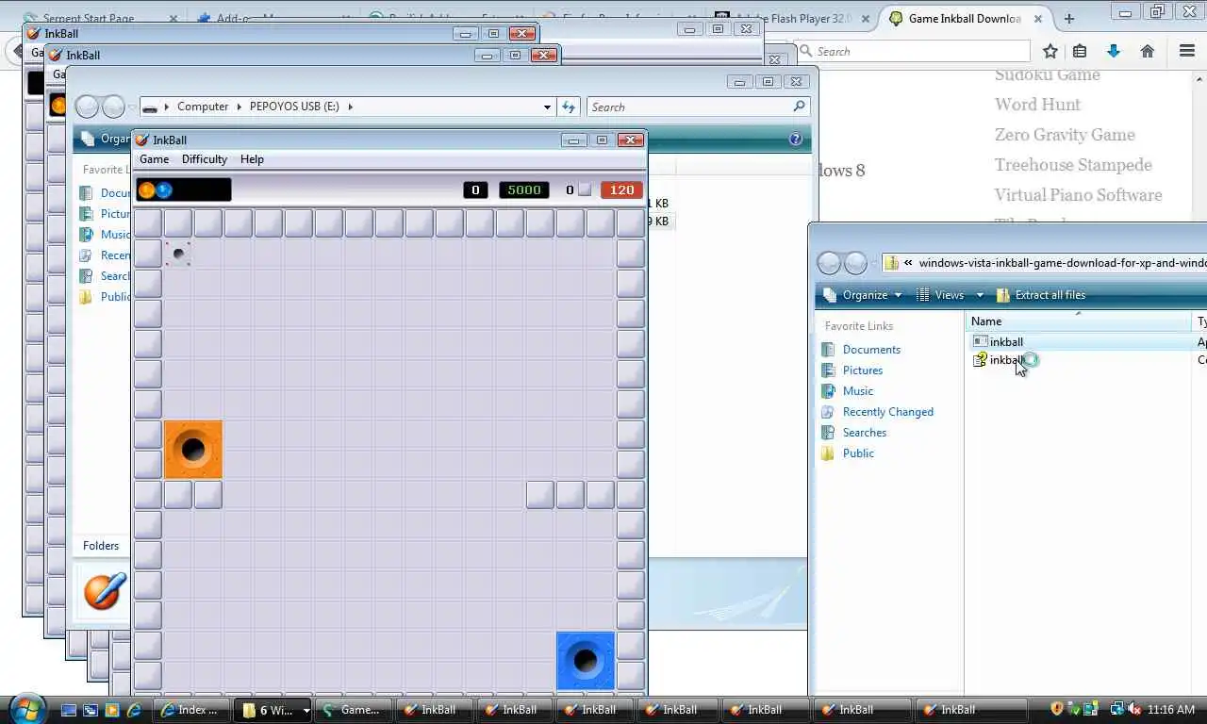Click the Treehouse Stampede link

(1073, 165)
